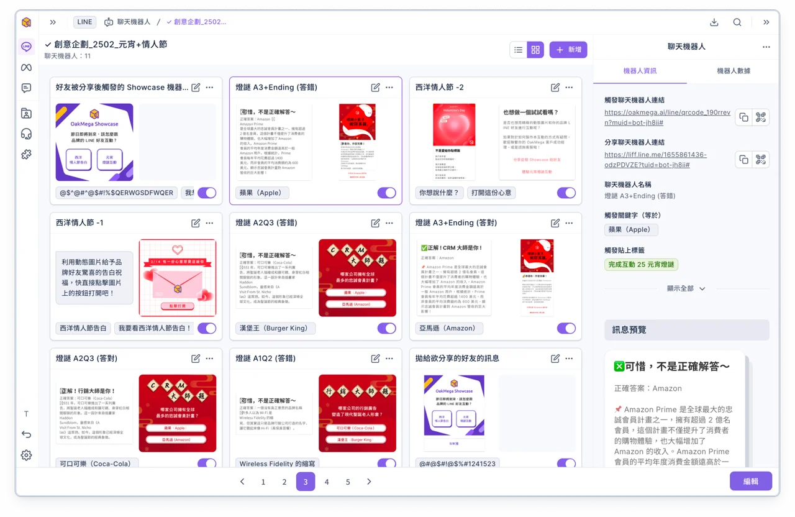Edit the 西洋情人節 -2 card

click(555, 88)
